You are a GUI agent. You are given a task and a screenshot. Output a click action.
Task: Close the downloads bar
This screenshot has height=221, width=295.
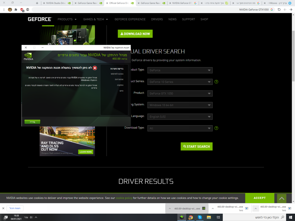3,208
